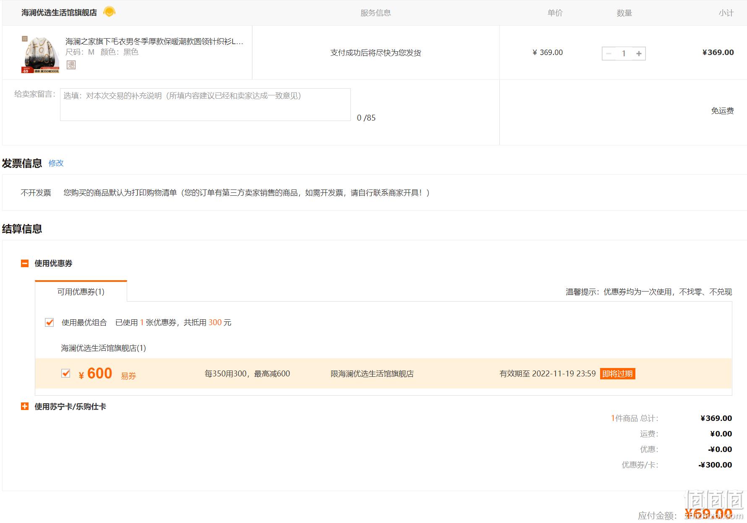Click the 海澜优选生活馆旗舰店(1) coupon group label
747x523 pixels.
(104, 348)
